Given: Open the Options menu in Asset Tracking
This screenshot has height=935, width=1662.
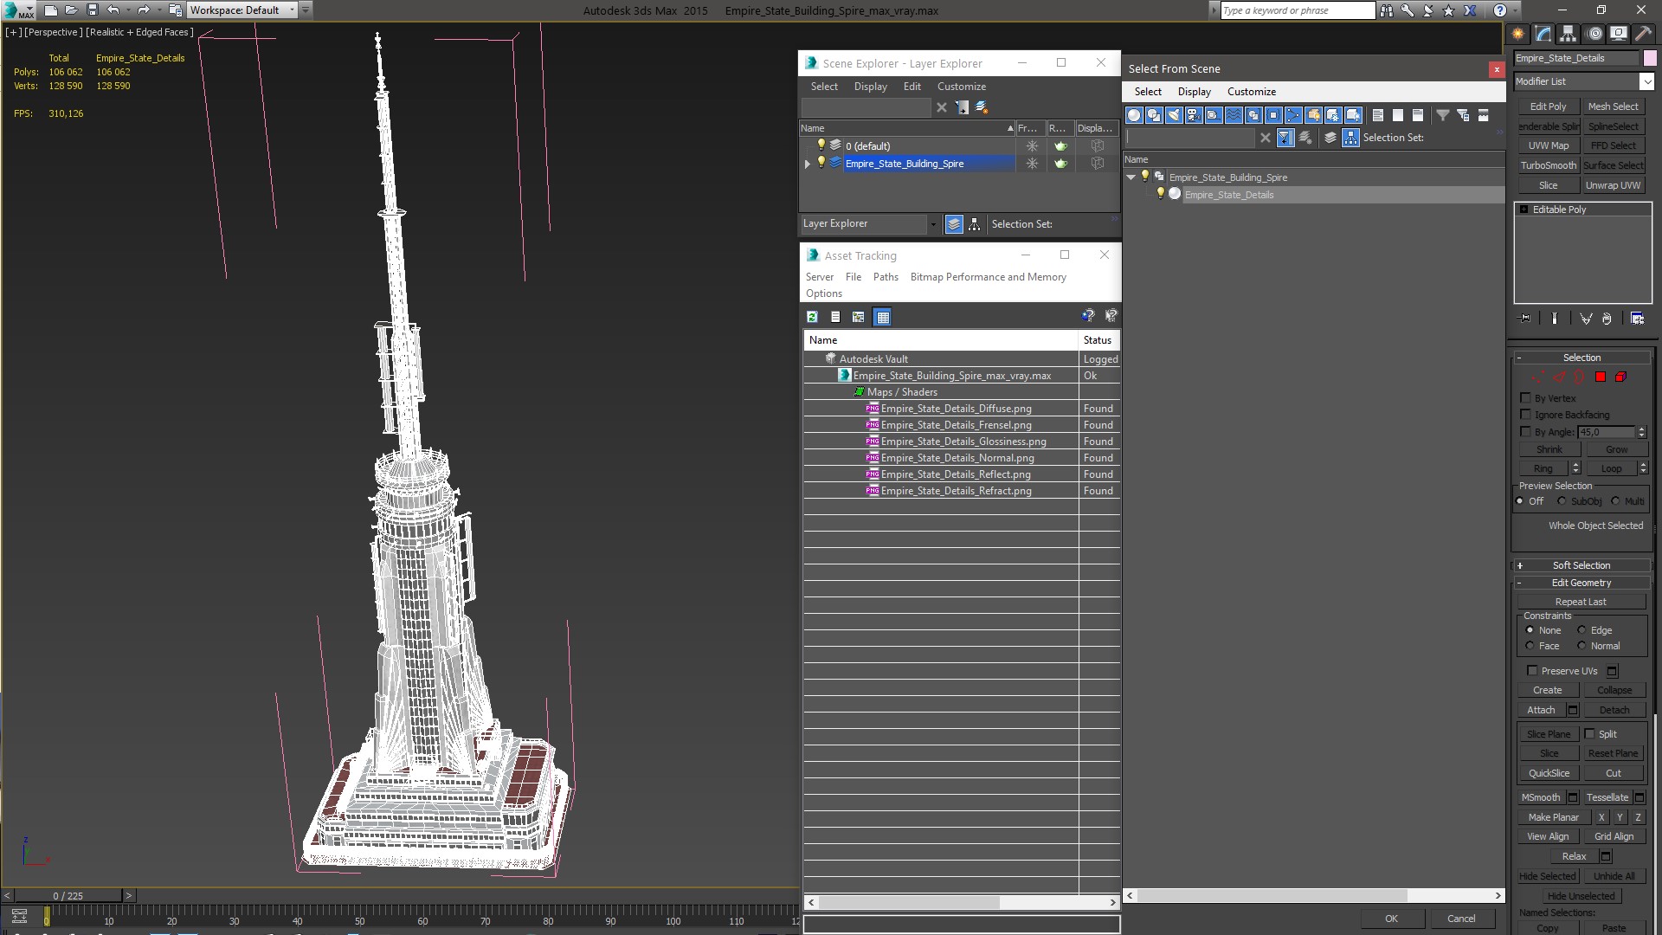Looking at the screenshot, I should click(823, 293).
